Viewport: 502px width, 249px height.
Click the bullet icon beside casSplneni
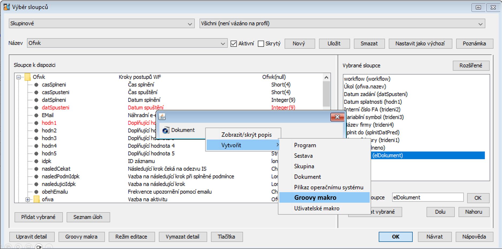point(36,85)
